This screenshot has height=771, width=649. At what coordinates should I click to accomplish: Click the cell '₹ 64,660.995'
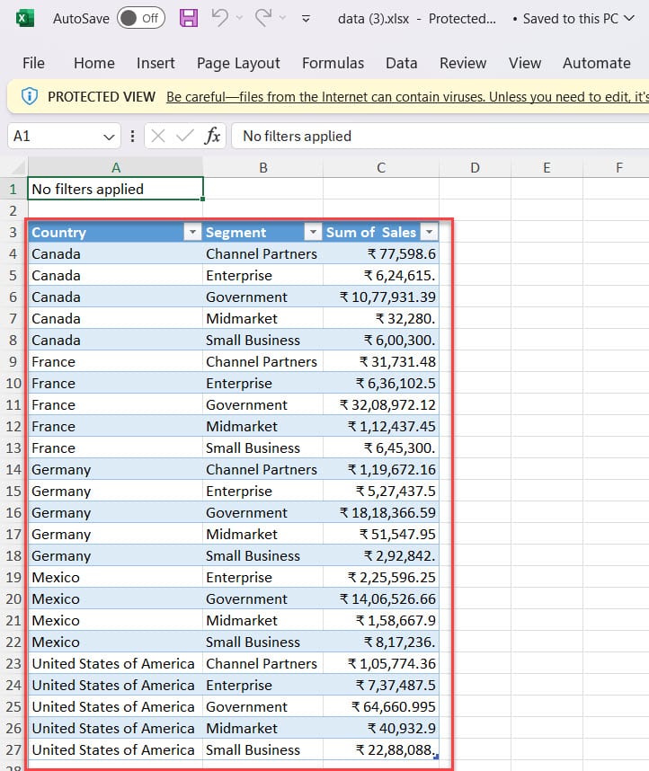(x=381, y=706)
